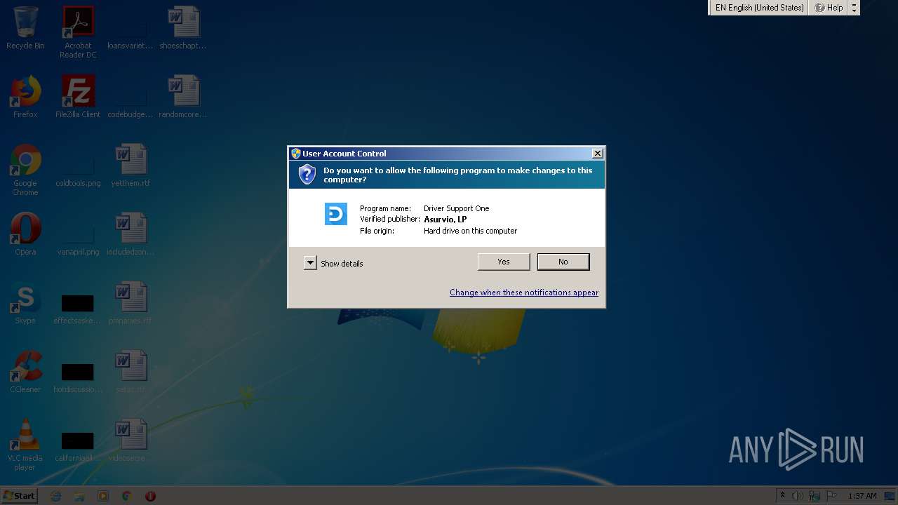Click the 1:37 AM taskbar clock
Image resolution: width=898 pixels, height=505 pixels.
(x=862, y=496)
